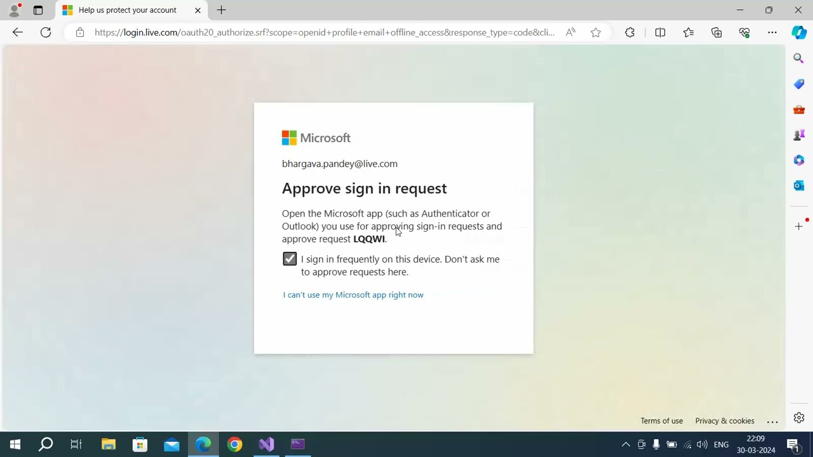This screenshot has height=457, width=813.
Task: Click the request code LQQWI
Action: (x=369, y=239)
